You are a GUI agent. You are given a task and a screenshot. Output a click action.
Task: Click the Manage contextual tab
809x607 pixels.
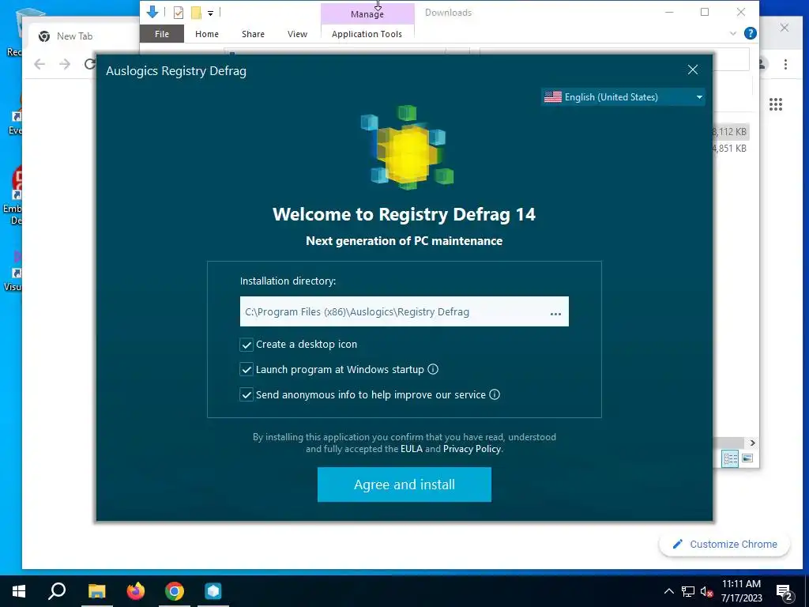click(367, 14)
